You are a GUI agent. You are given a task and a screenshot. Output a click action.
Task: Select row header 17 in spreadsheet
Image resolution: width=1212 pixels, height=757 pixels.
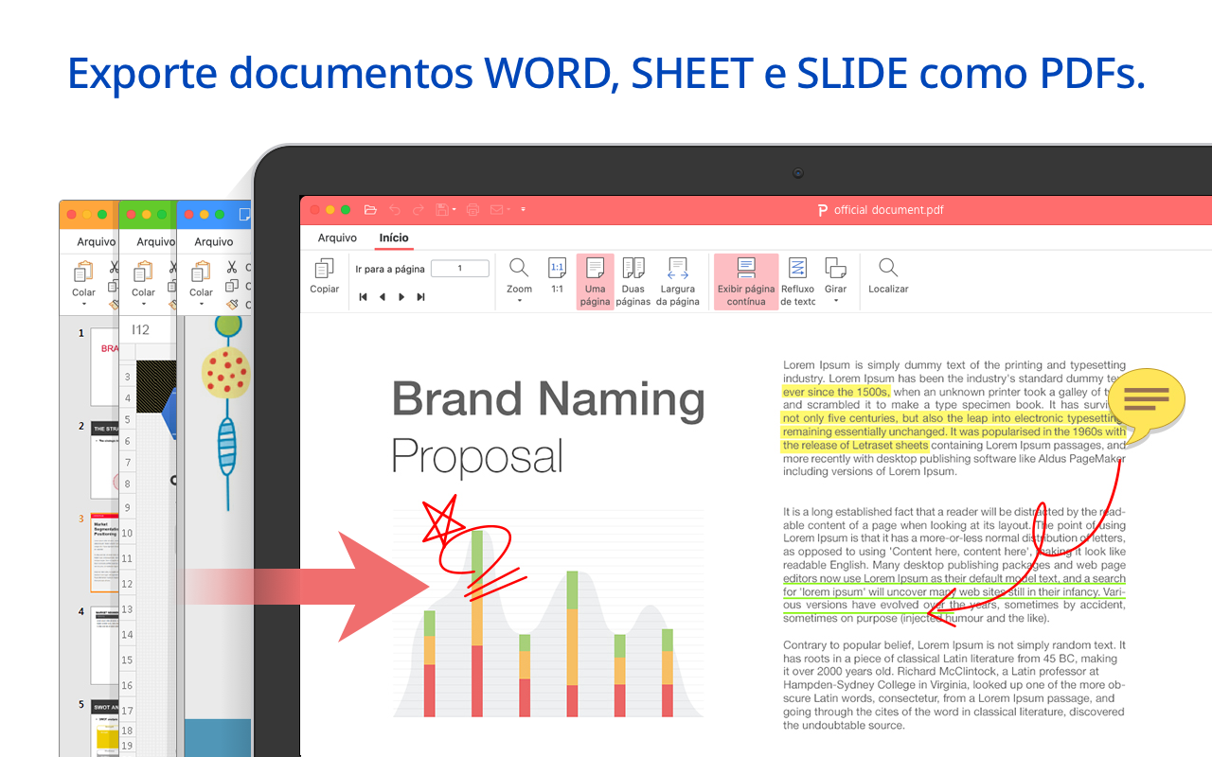(127, 711)
